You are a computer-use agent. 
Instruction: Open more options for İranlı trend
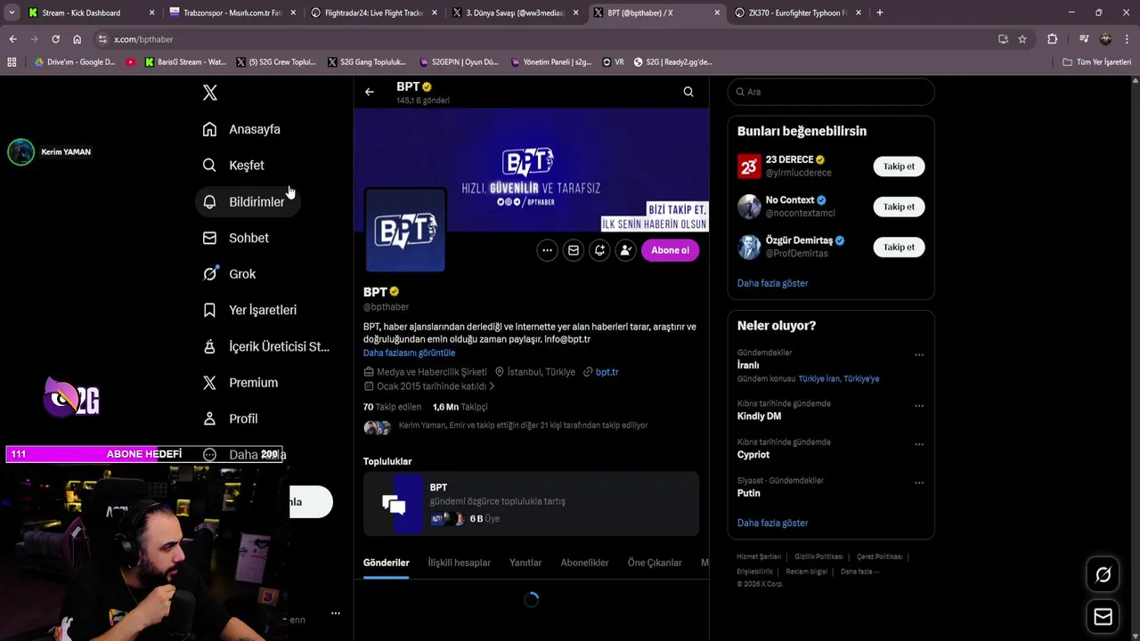tap(919, 354)
